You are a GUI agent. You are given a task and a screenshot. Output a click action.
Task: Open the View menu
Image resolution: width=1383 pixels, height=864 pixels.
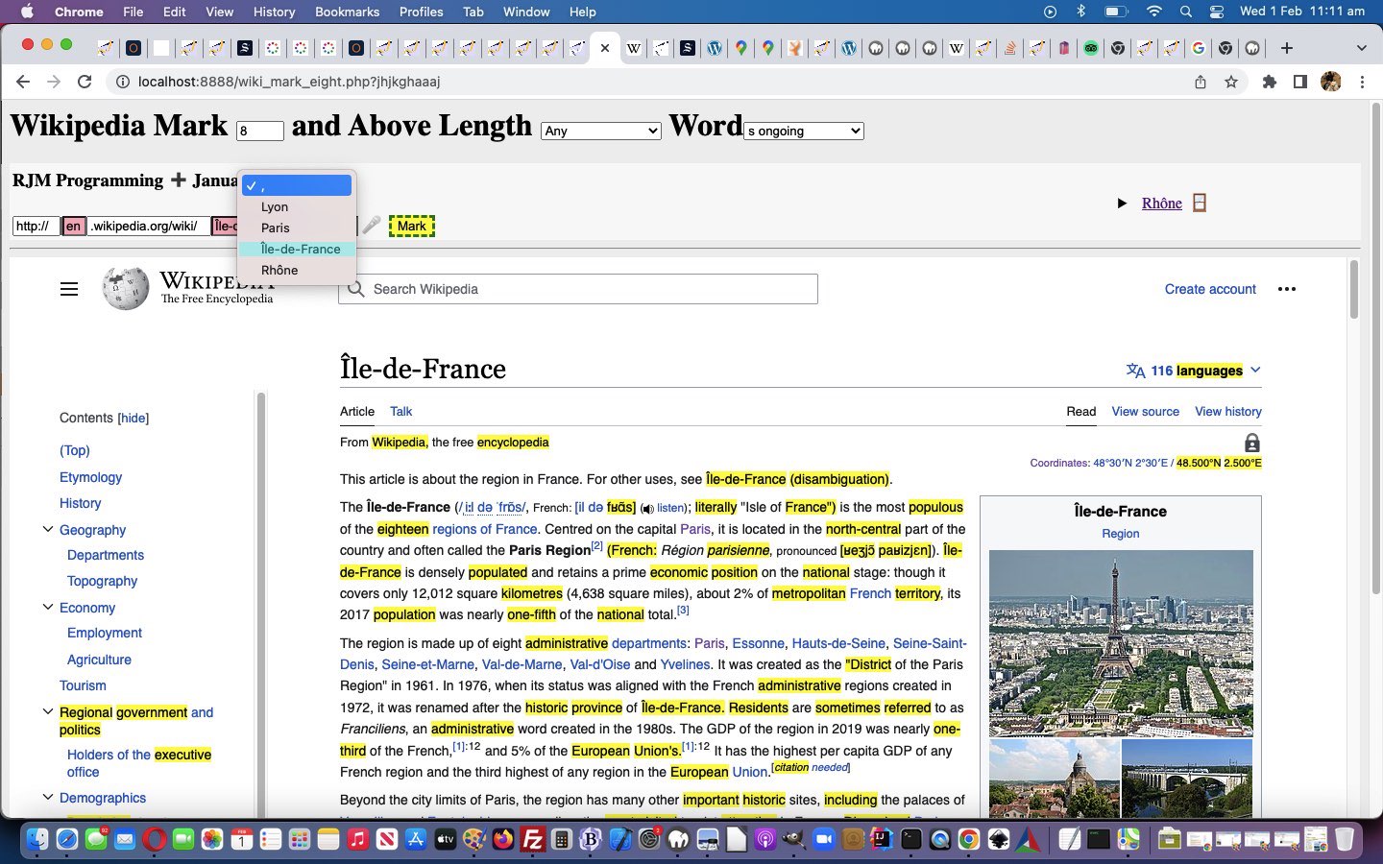tap(219, 12)
